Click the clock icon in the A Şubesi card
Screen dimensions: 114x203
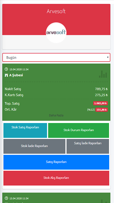tap(6, 69)
